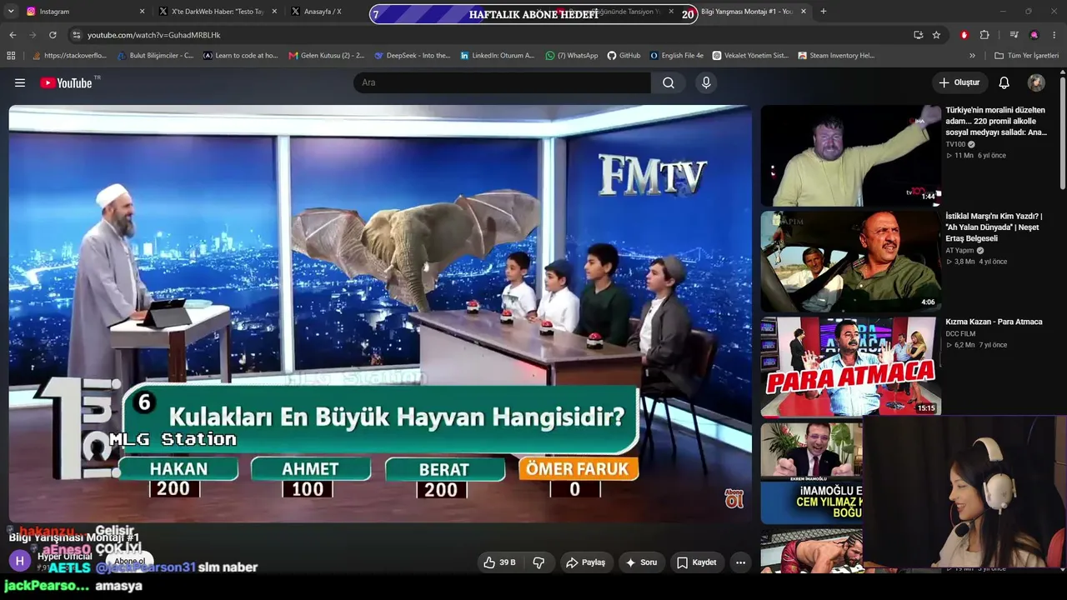1067x600 pixels.
Task: Like the video with thumbs up
Action: point(499,562)
